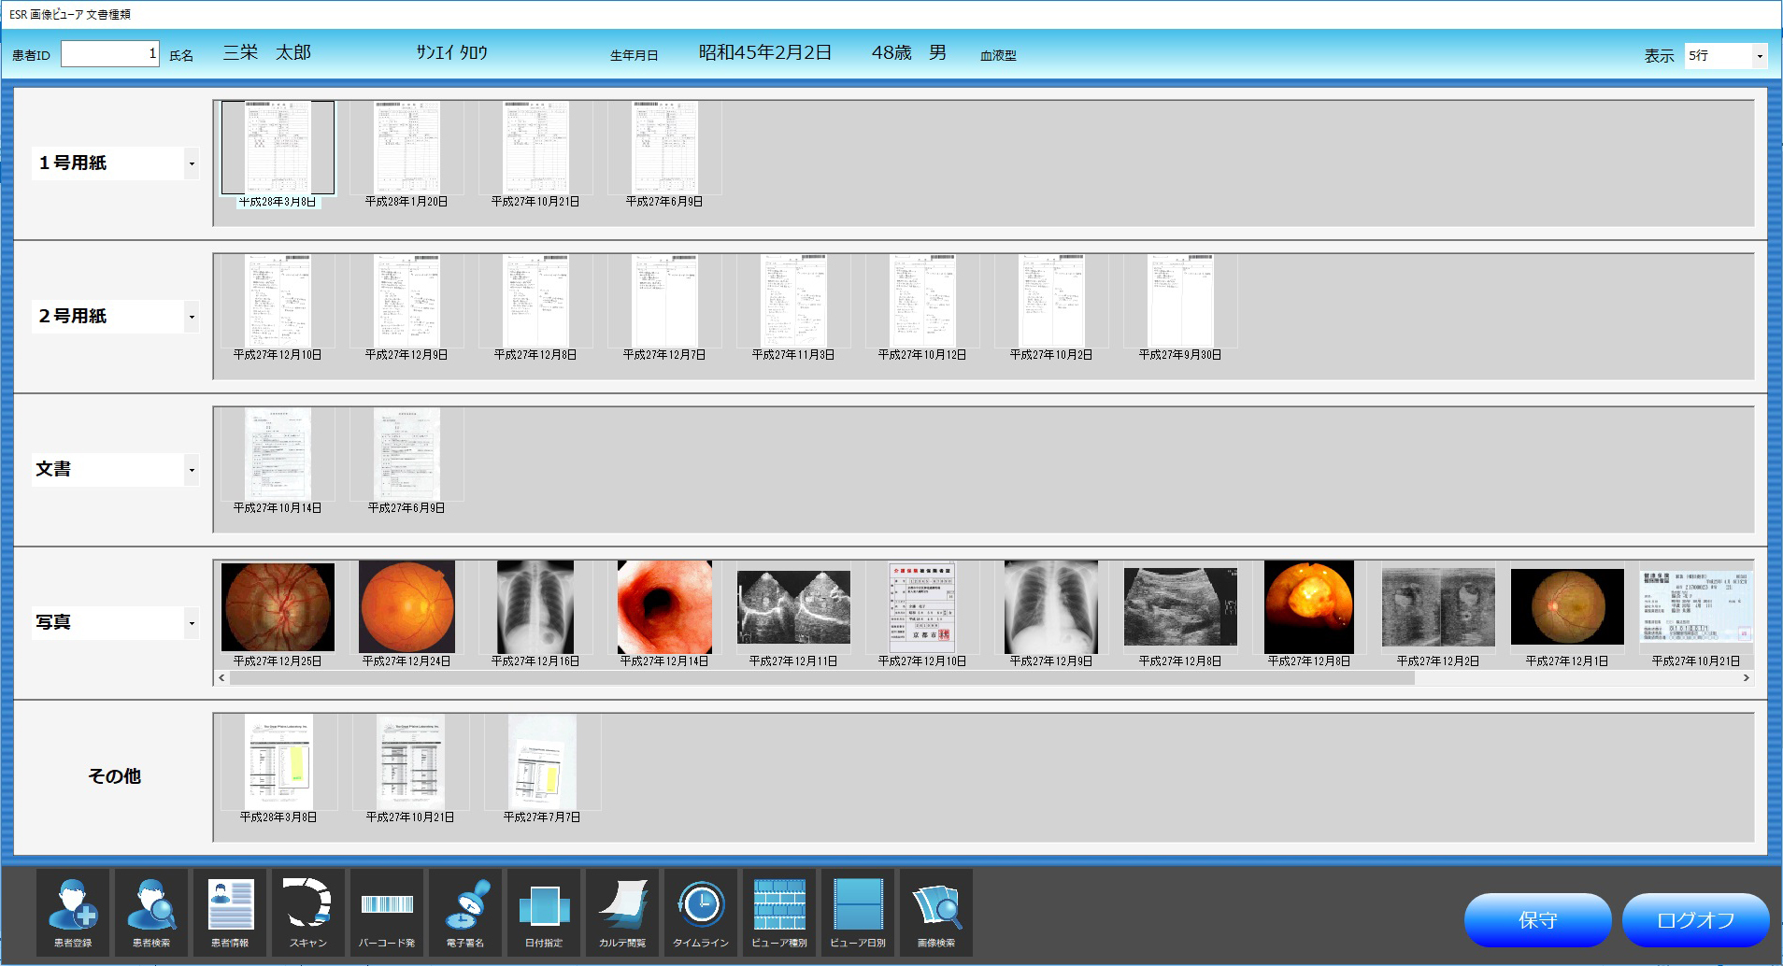This screenshot has height=966, width=1783.
Task: Open the バーコード発行 barcode tool
Action: [x=387, y=913]
